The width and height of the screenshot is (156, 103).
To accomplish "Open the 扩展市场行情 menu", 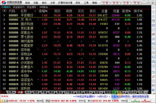I will tap(65, 3).
